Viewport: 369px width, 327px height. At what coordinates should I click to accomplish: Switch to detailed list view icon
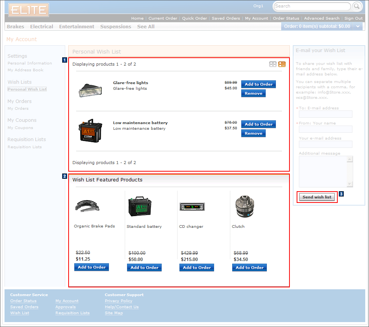(x=282, y=64)
